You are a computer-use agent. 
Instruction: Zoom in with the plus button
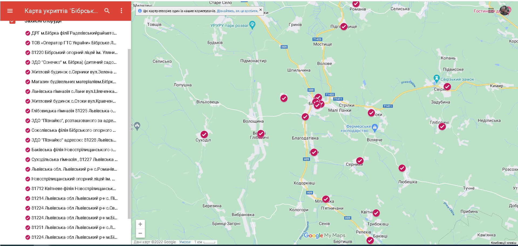(140, 224)
